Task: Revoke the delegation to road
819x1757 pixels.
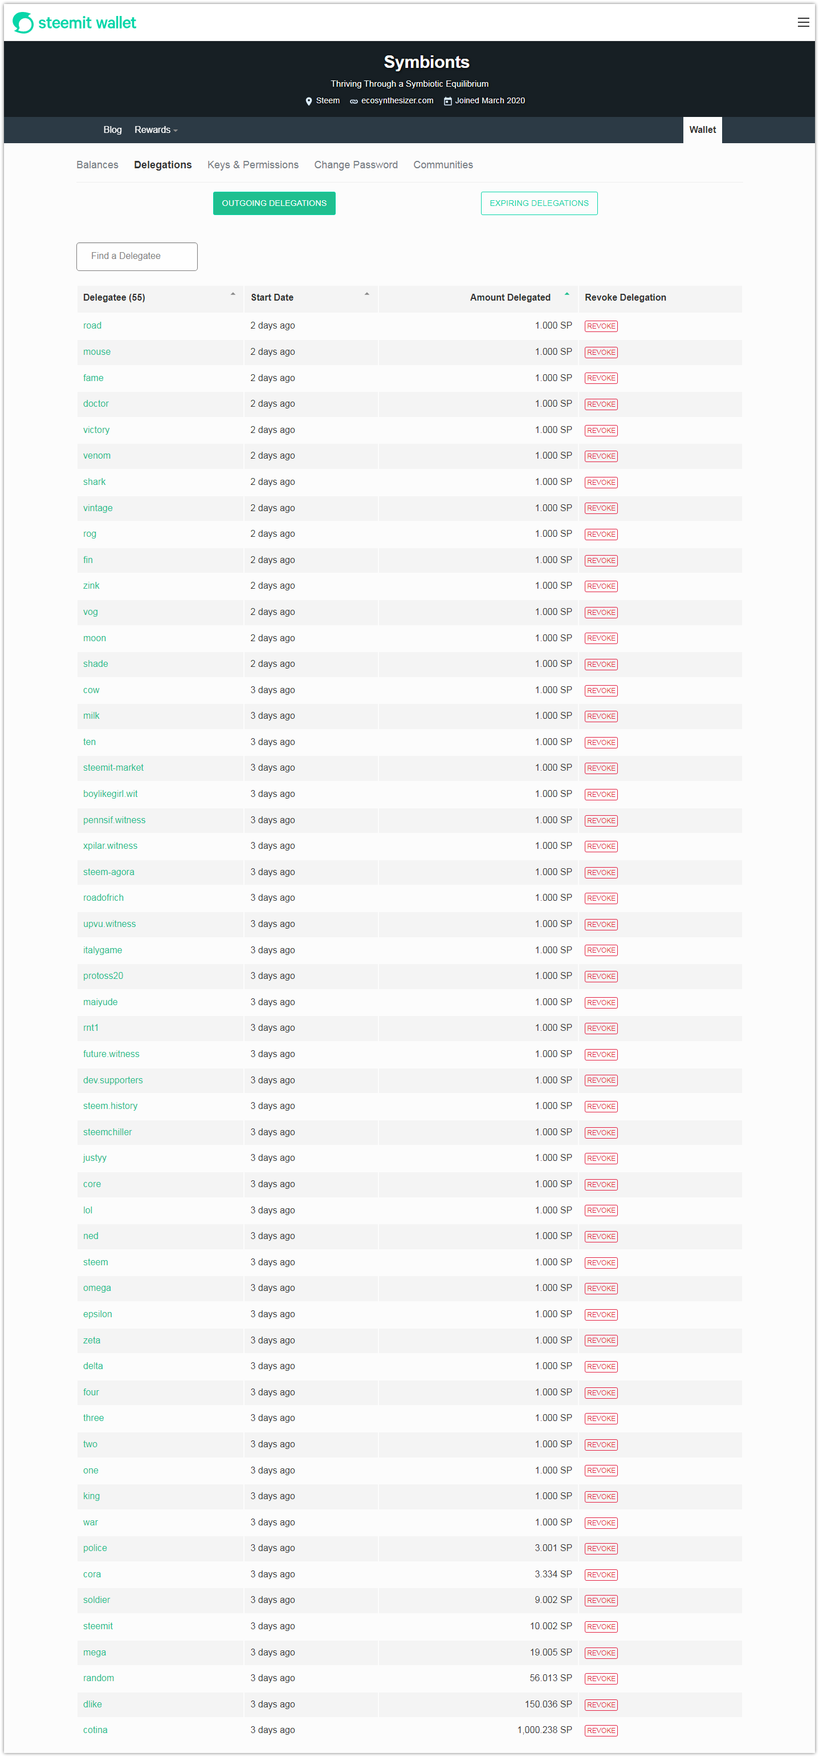Action: pyautogui.click(x=601, y=326)
